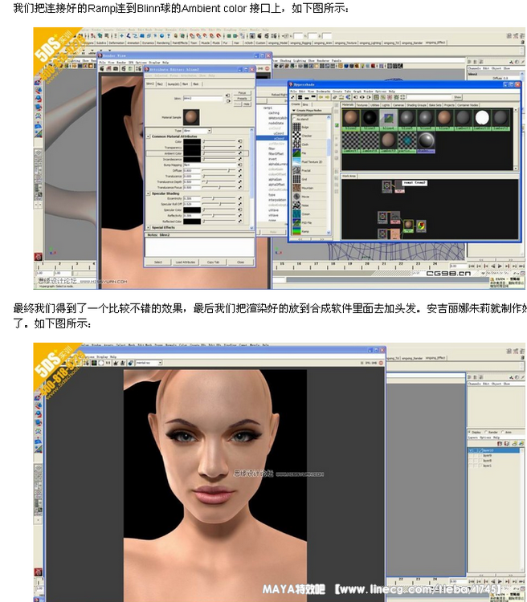Click the blinn name input field

tap(202, 98)
